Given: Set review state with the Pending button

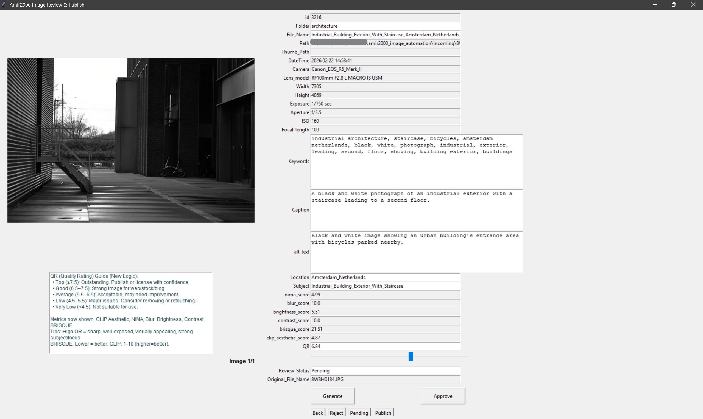Looking at the screenshot, I should click(359, 412).
